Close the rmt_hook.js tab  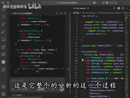click(88, 8)
